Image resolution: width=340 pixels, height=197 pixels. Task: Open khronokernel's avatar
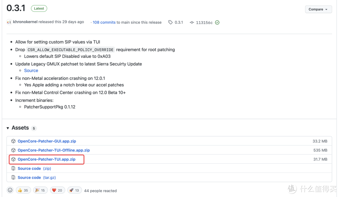9,22
